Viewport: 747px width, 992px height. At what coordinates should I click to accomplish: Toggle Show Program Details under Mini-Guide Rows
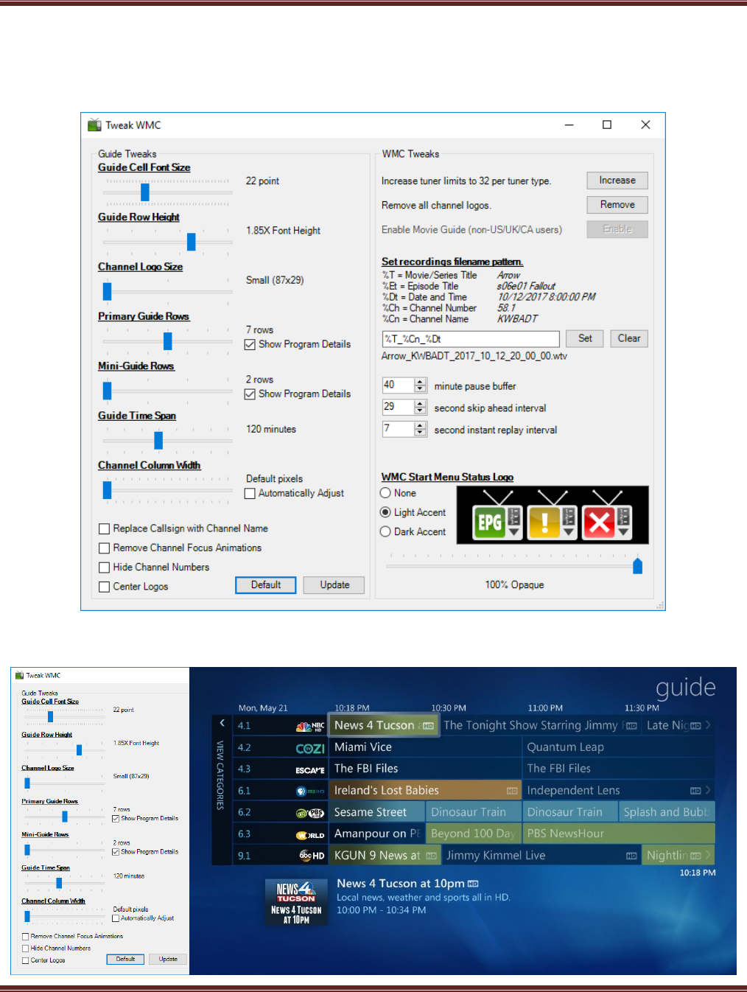(250, 394)
